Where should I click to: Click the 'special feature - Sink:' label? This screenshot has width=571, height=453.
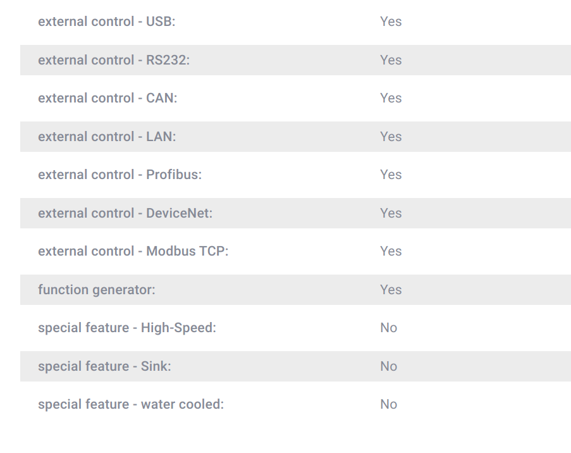click(104, 366)
